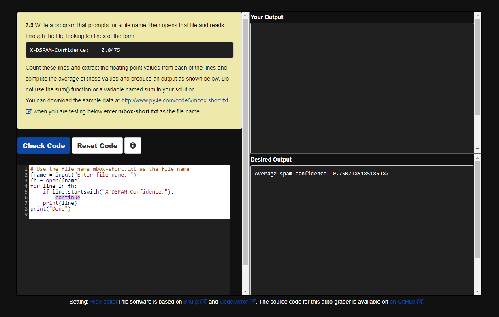The image size is (499, 317).
Task: Click scroll-down arrow of left panel scrollbar
Action: click(245, 292)
